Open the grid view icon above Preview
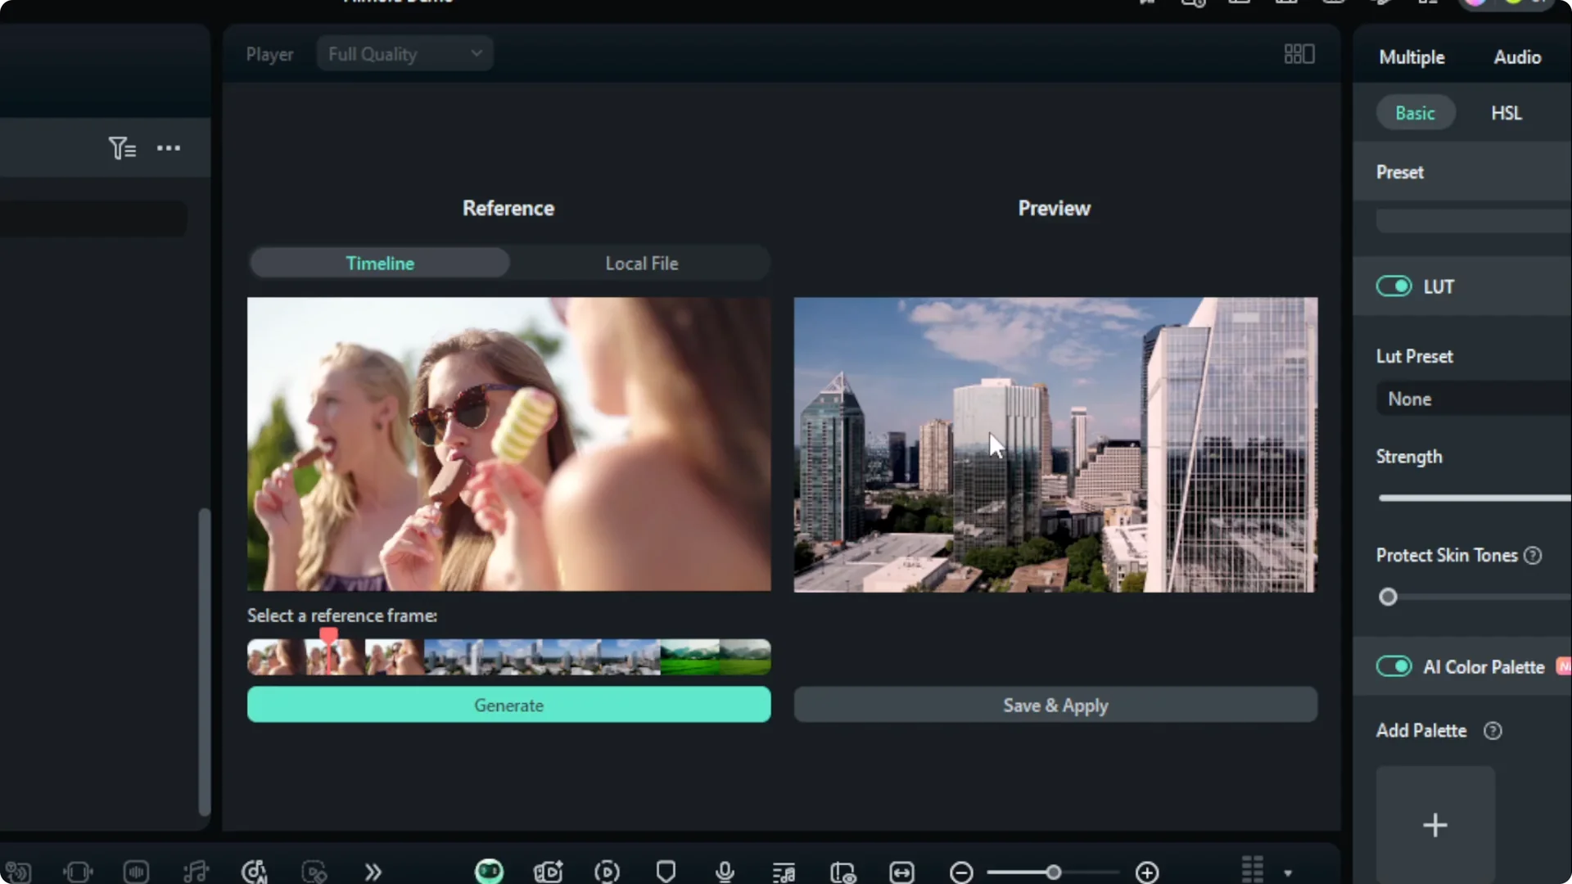1572x884 pixels. coord(1298,53)
